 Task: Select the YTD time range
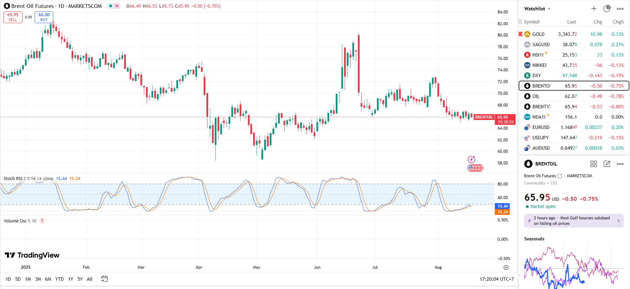59,279
